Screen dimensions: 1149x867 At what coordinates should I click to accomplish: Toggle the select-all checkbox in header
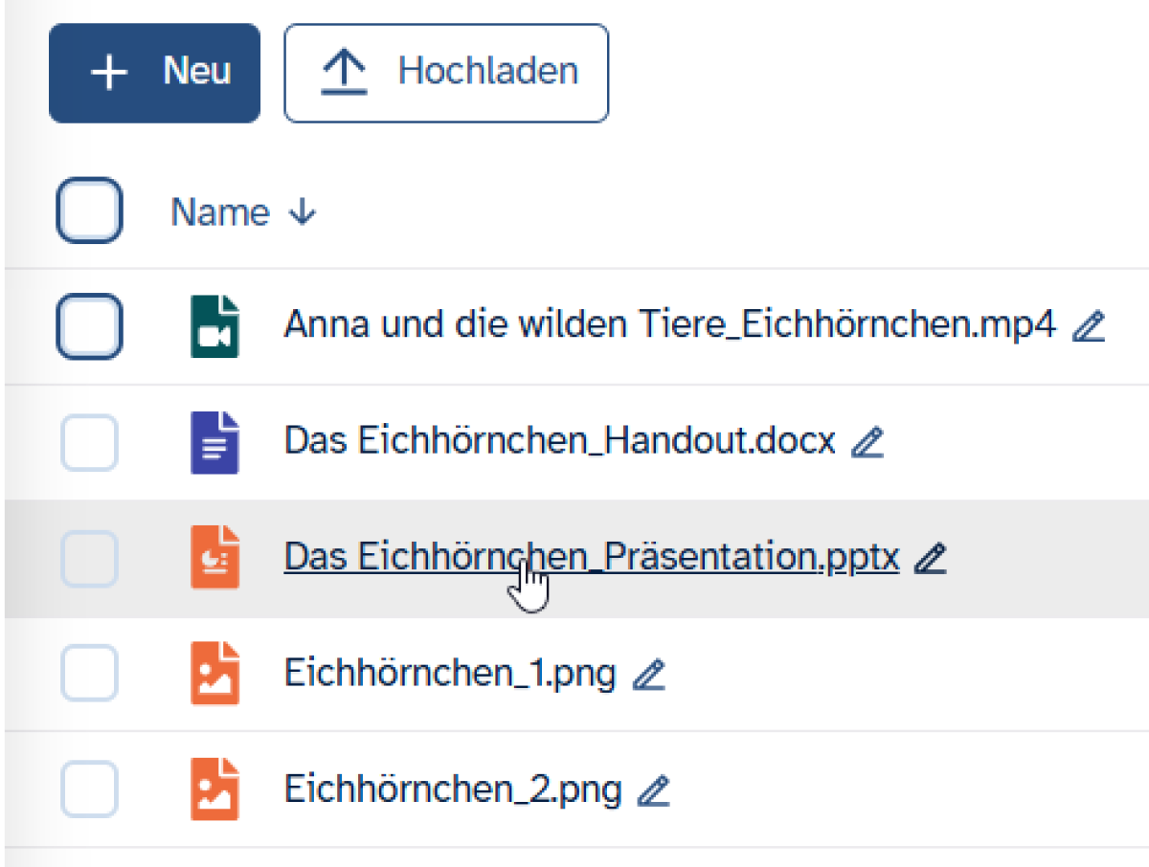point(89,211)
